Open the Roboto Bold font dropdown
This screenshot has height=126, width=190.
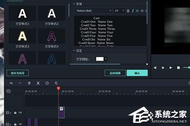click(94, 11)
